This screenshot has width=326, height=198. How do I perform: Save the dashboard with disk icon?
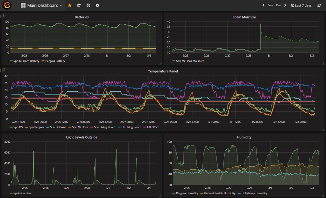click(x=88, y=5)
